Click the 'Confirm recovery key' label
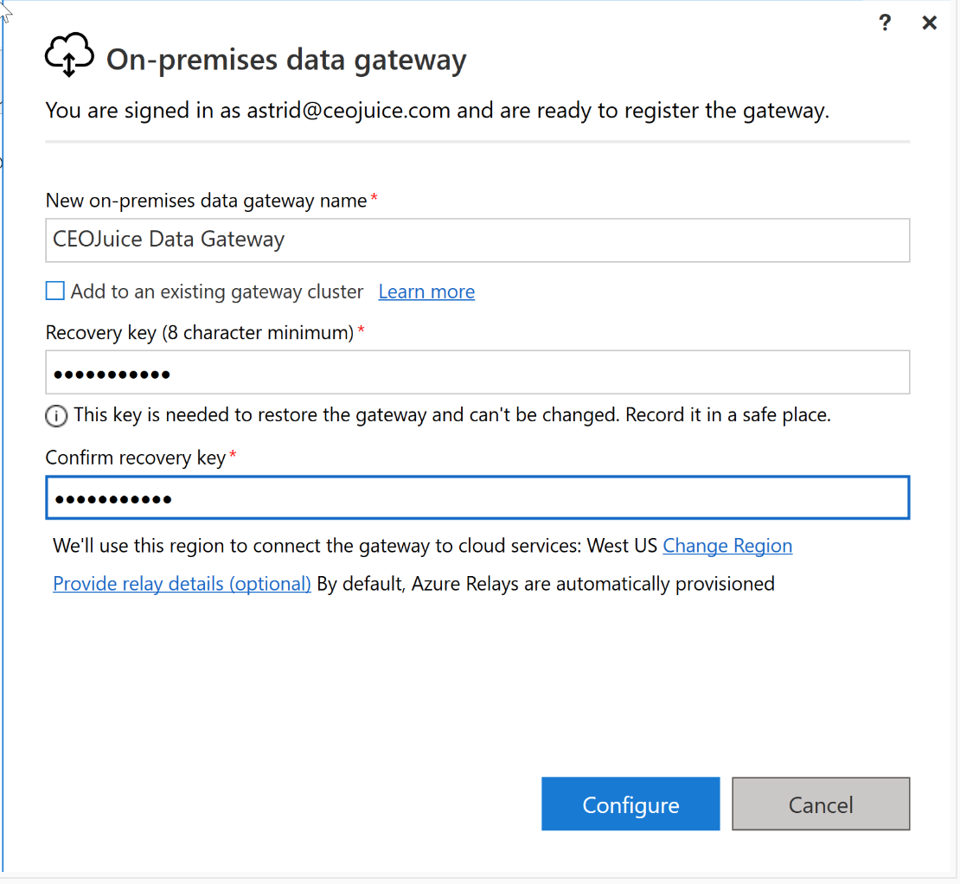The height and width of the screenshot is (884, 960). (x=136, y=458)
